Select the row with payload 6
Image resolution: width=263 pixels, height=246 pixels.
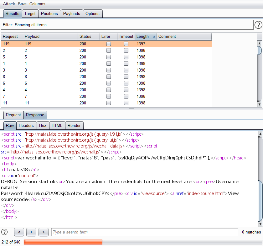pos(106,83)
